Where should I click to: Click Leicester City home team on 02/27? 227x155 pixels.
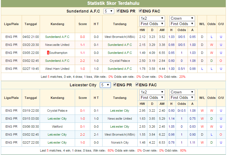pos(57,142)
